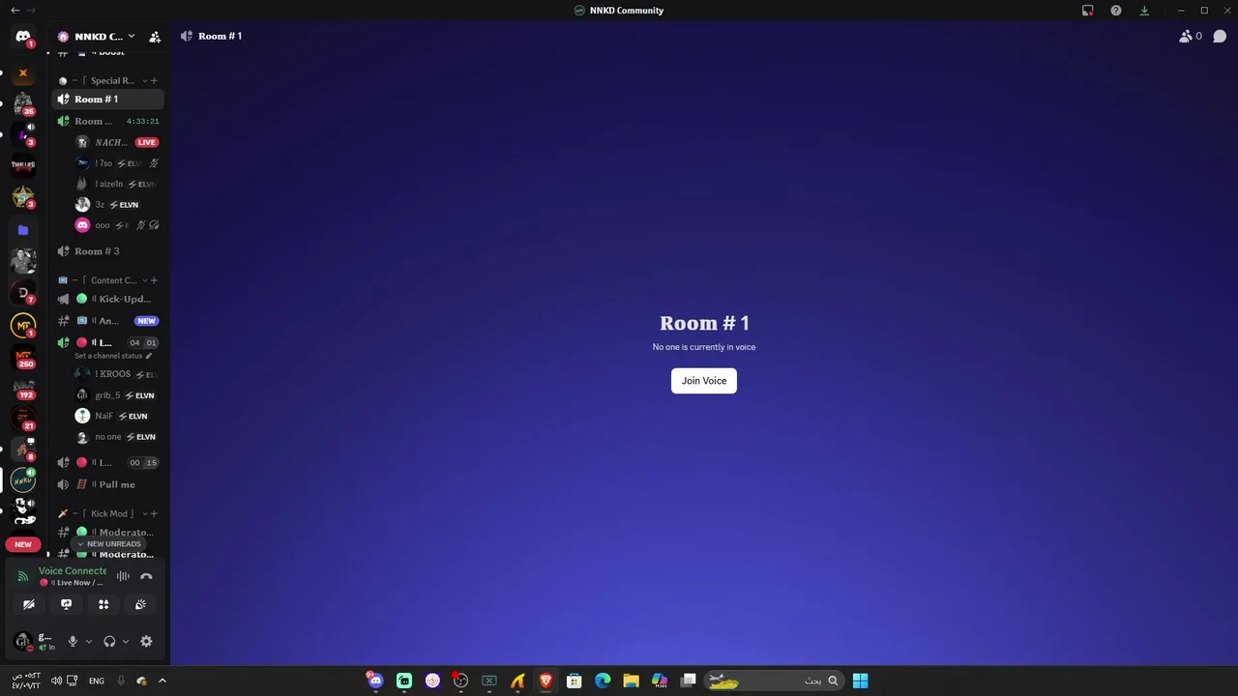
Task: Open user settings gear
Action: (x=146, y=641)
